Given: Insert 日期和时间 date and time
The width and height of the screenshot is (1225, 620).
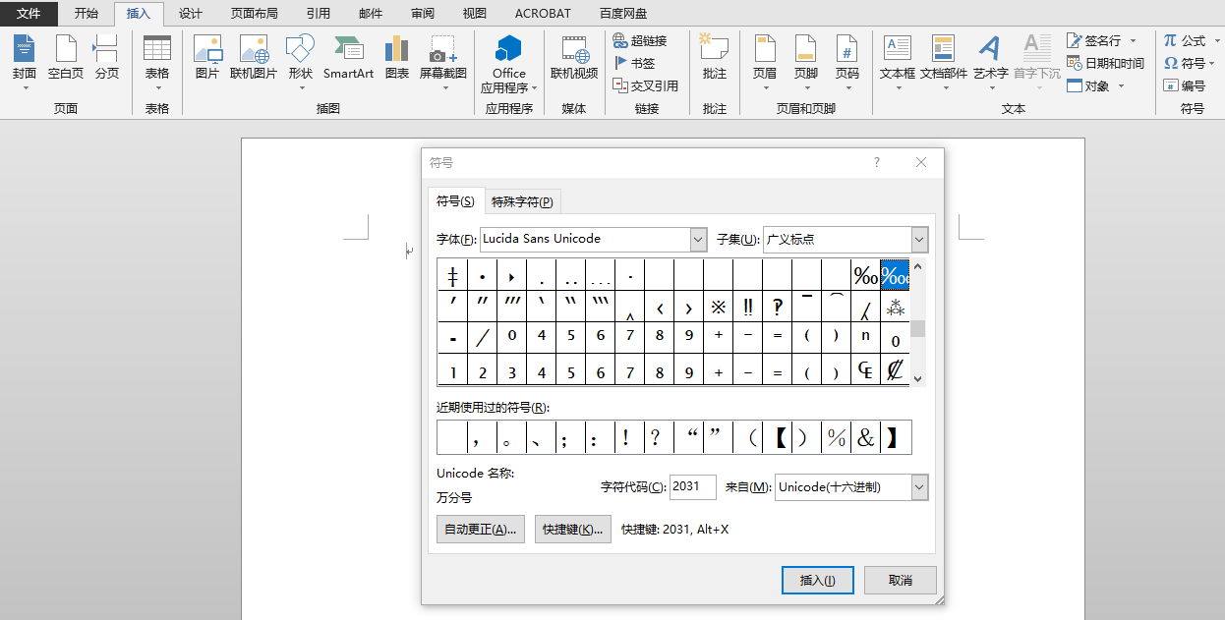Looking at the screenshot, I should (x=1106, y=63).
